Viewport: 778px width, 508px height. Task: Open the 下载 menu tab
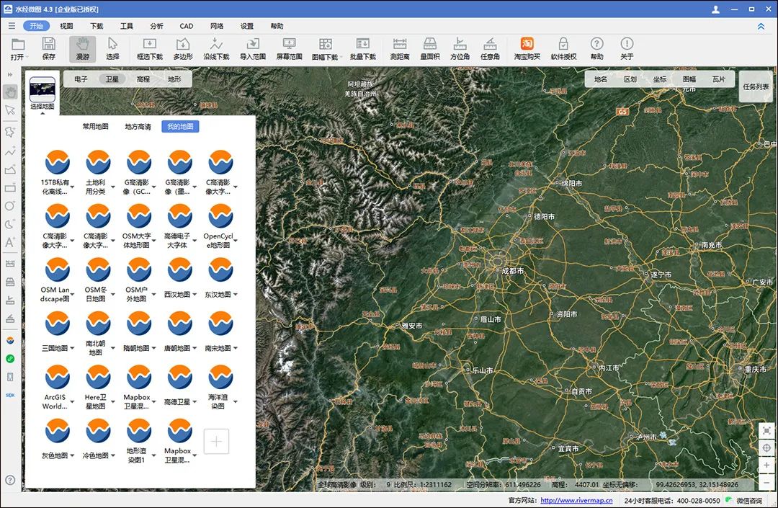(x=97, y=26)
